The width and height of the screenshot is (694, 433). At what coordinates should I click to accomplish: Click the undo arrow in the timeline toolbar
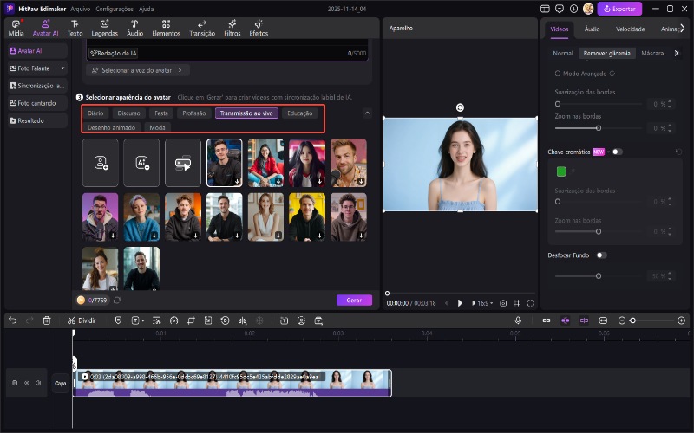pyautogui.click(x=12, y=320)
